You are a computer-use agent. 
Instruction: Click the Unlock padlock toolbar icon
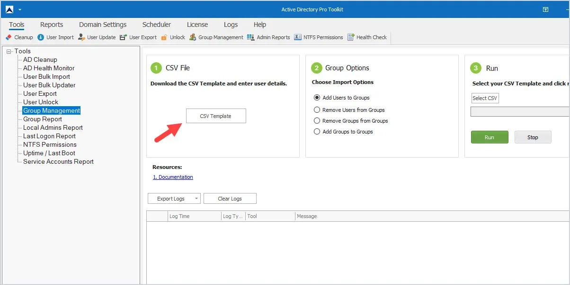pyautogui.click(x=164, y=37)
